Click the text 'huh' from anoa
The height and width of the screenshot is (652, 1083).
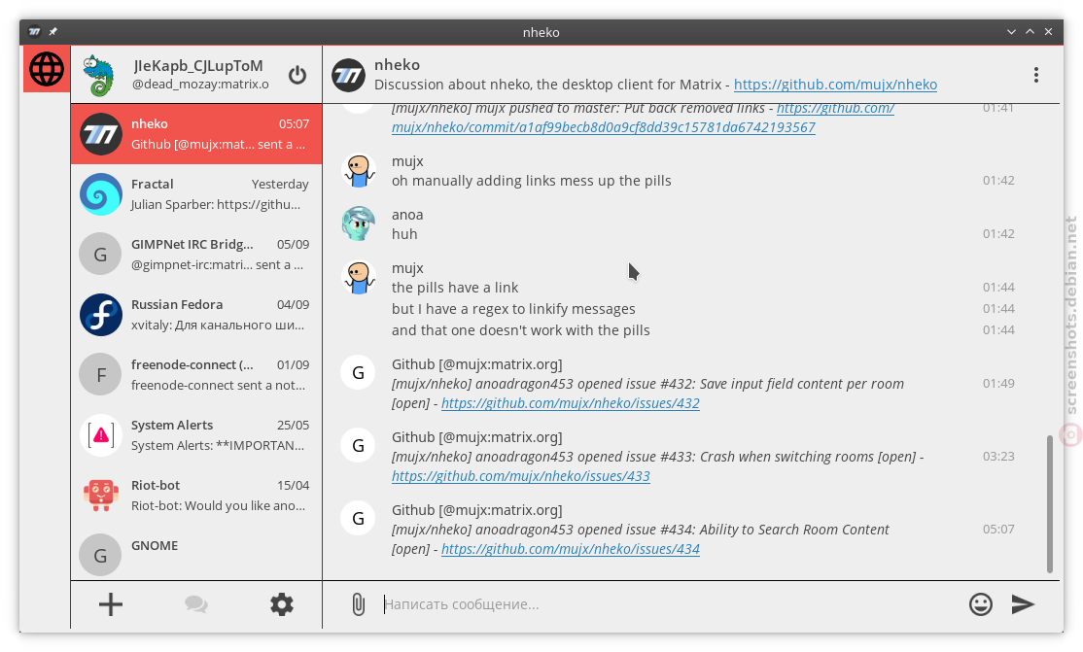click(x=404, y=234)
